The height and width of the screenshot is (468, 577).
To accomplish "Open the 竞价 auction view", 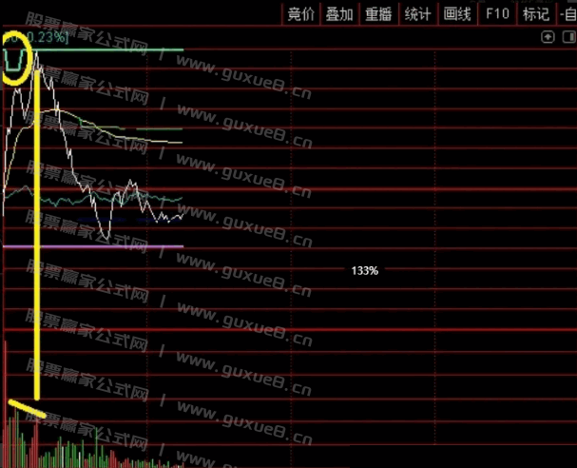I will coord(300,13).
